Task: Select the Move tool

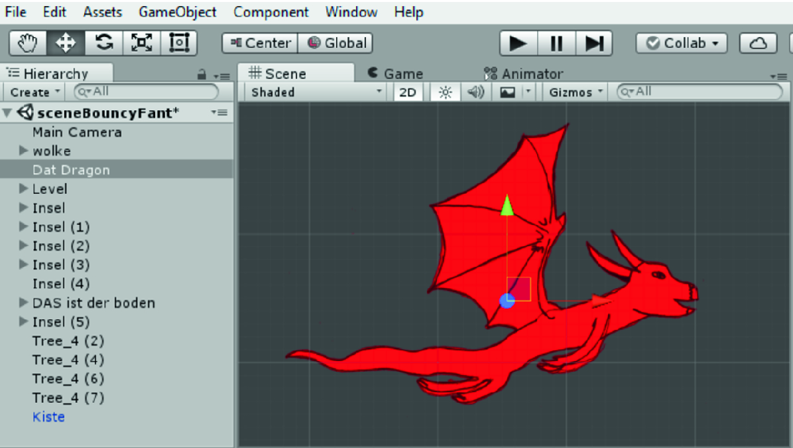Action: coord(66,43)
